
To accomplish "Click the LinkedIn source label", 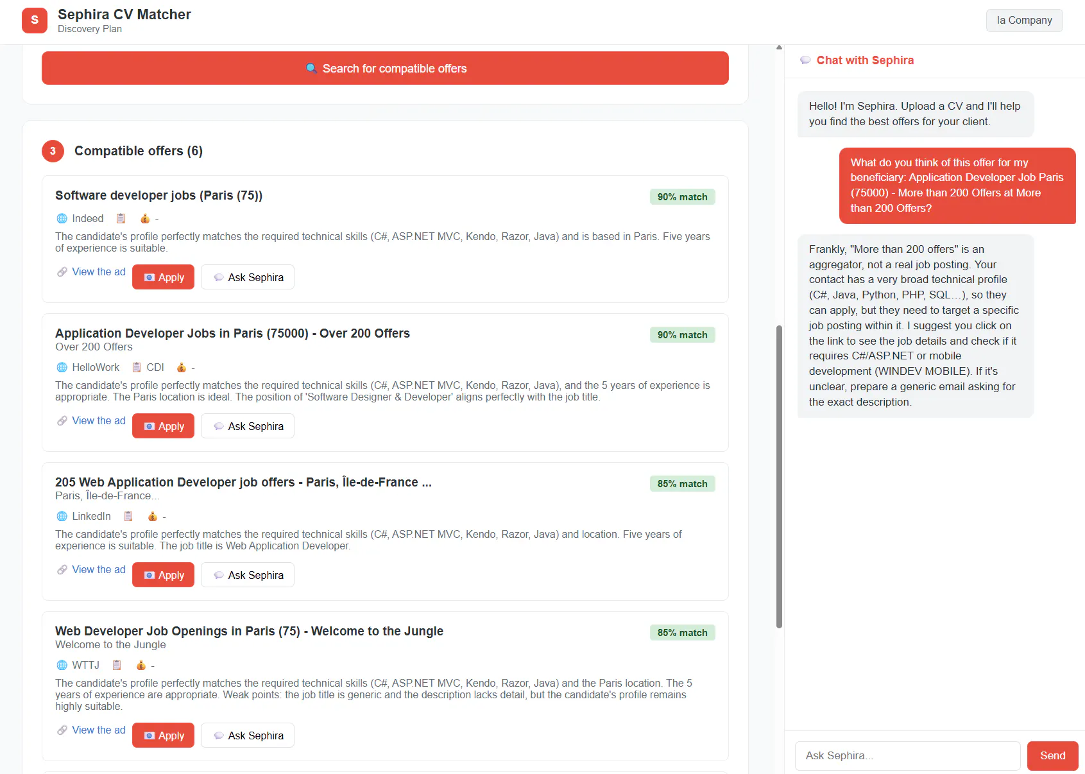I will (x=91, y=517).
